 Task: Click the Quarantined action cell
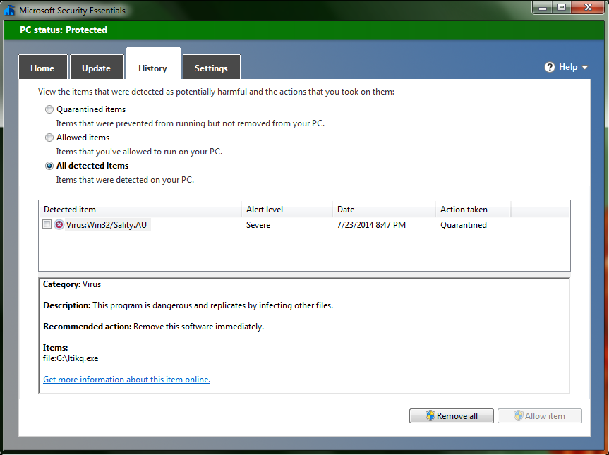point(464,225)
